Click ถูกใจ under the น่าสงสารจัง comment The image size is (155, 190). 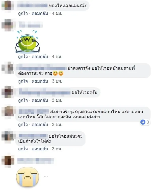pos(23,81)
